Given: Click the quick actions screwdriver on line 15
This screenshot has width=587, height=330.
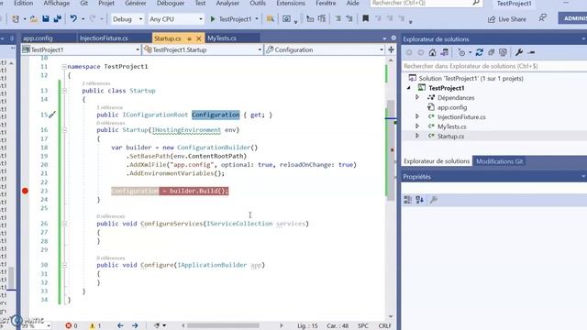Looking at the screenshot, I should pos(52,115).
